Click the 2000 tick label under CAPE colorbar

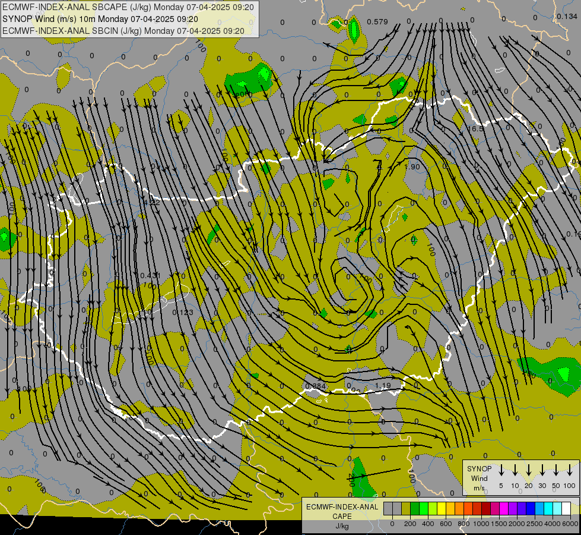pyautogui.click(x=517, y=524)
